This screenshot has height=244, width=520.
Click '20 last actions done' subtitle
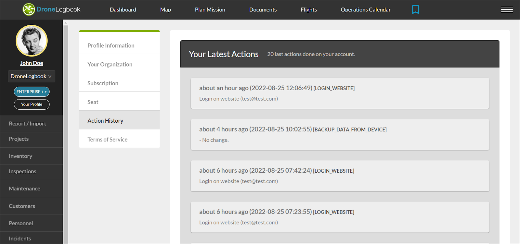coord(311,54)
